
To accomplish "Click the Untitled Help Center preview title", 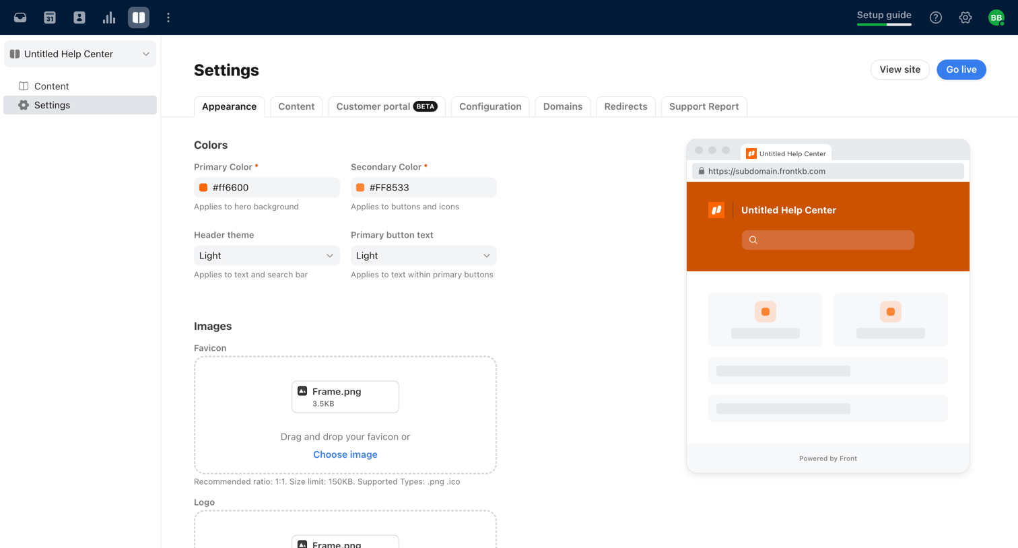I will pos(788,210).
